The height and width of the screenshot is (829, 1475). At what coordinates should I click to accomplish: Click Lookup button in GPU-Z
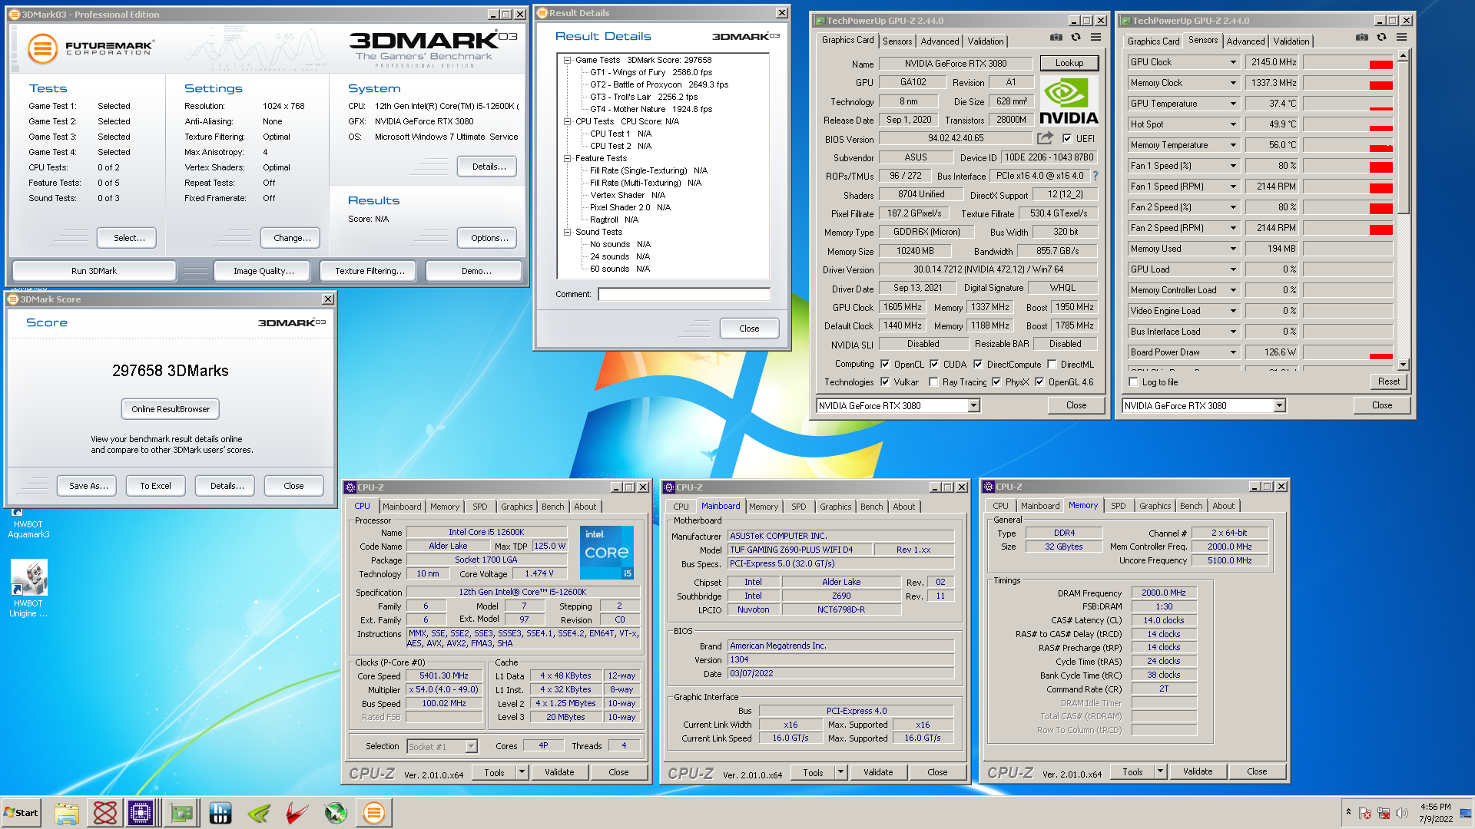[1069, 63]
